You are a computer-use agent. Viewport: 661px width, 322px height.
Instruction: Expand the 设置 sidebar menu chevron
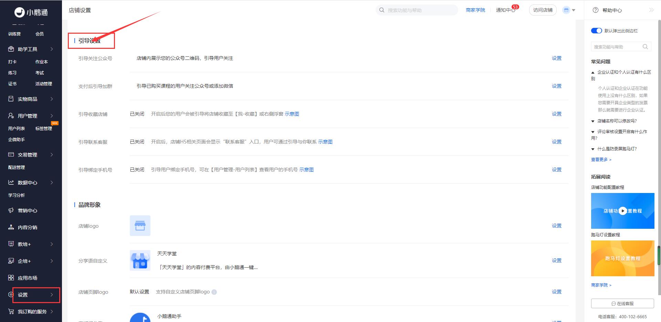tap(52, 295)
